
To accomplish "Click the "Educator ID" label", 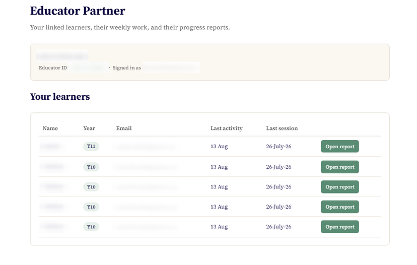I will 53,68.
